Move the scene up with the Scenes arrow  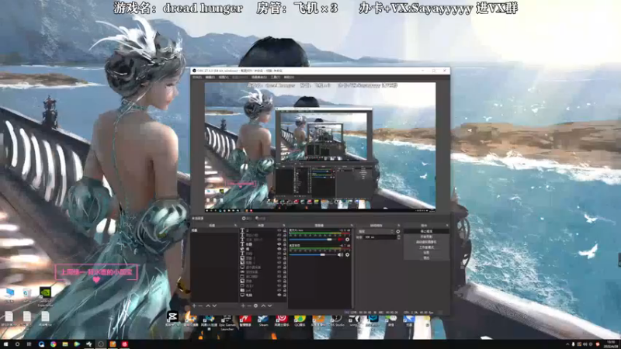click(x=207, y=306)
